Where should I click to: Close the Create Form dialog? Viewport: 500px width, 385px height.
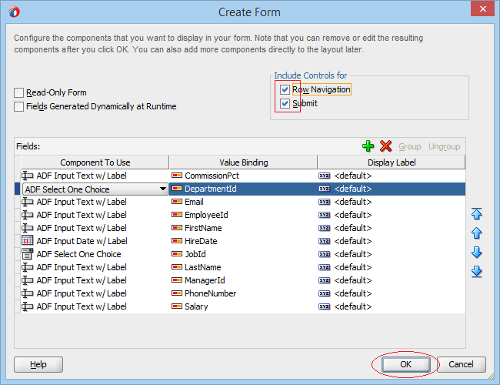(483, 8)
